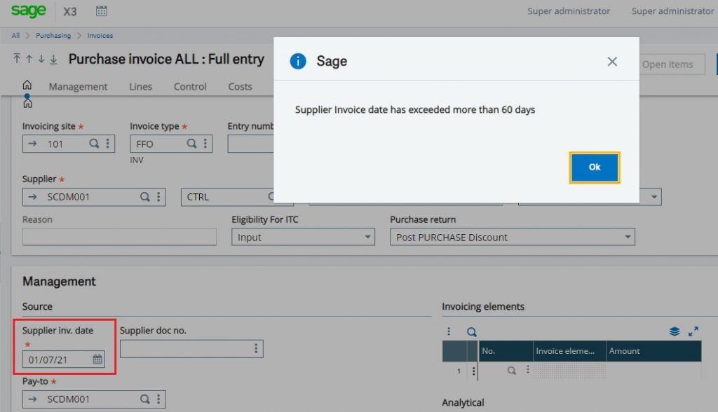Click the Entry number input field
The height and width of the screenshot is (412, 718).
coord(251,144)
